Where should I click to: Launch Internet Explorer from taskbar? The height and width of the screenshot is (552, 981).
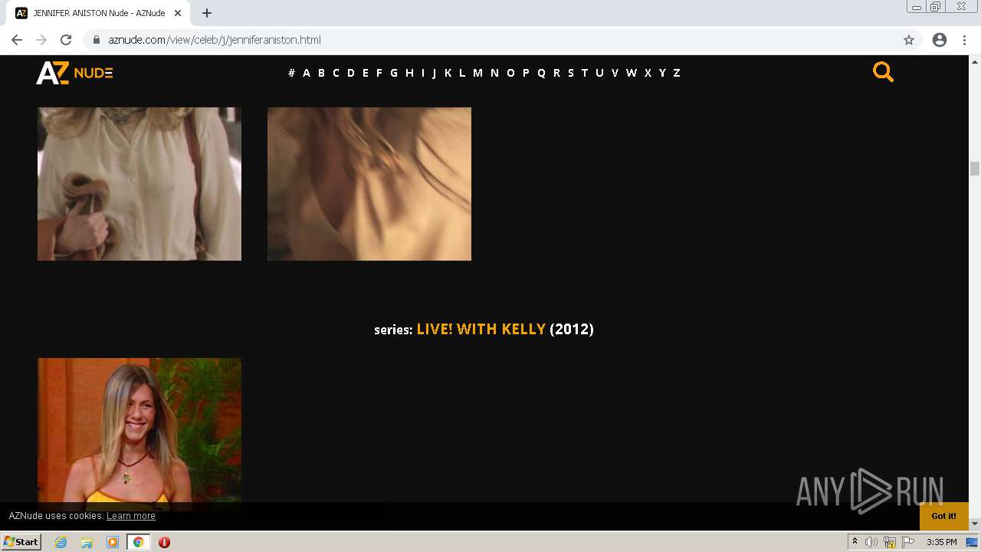pos(61,542)
